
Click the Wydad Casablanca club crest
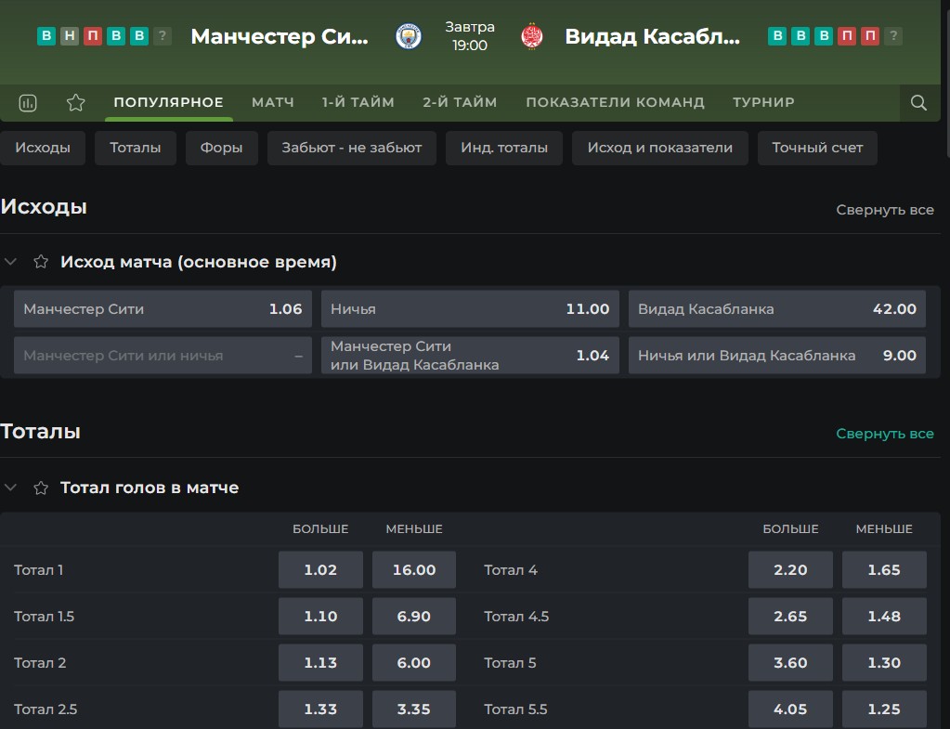(x=532, y=36)
